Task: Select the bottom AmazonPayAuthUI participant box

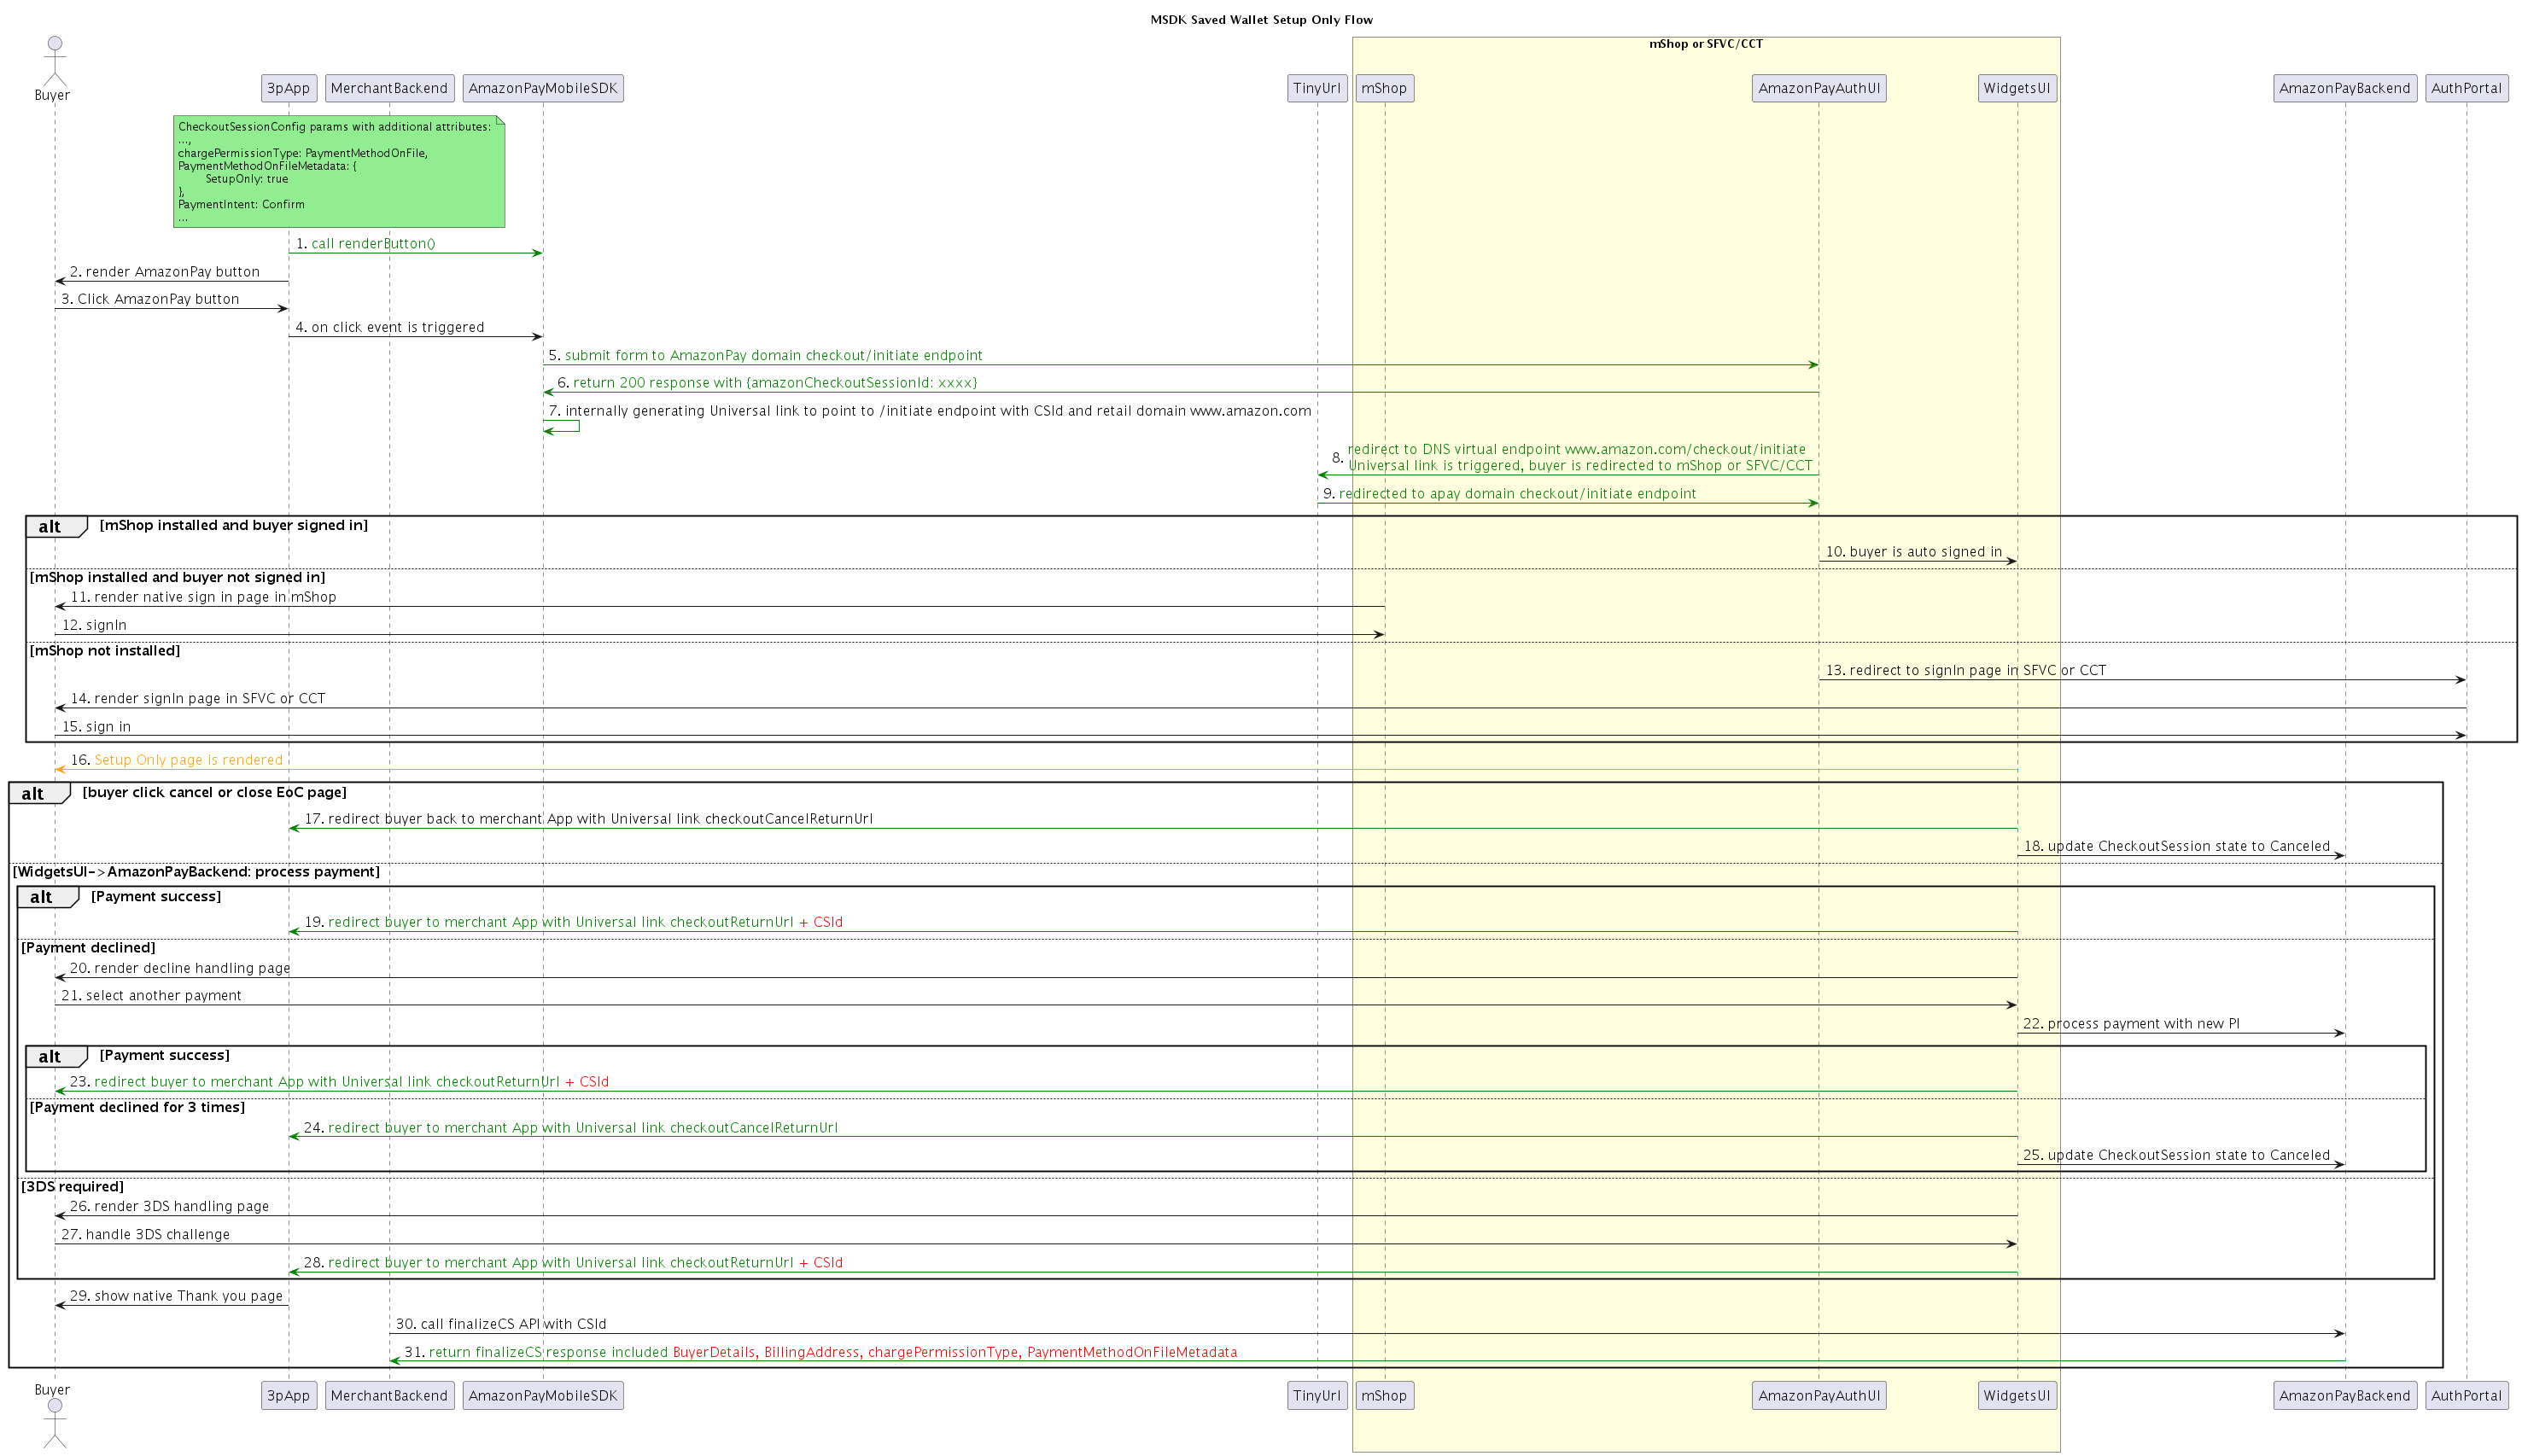Action: 1819,1395
